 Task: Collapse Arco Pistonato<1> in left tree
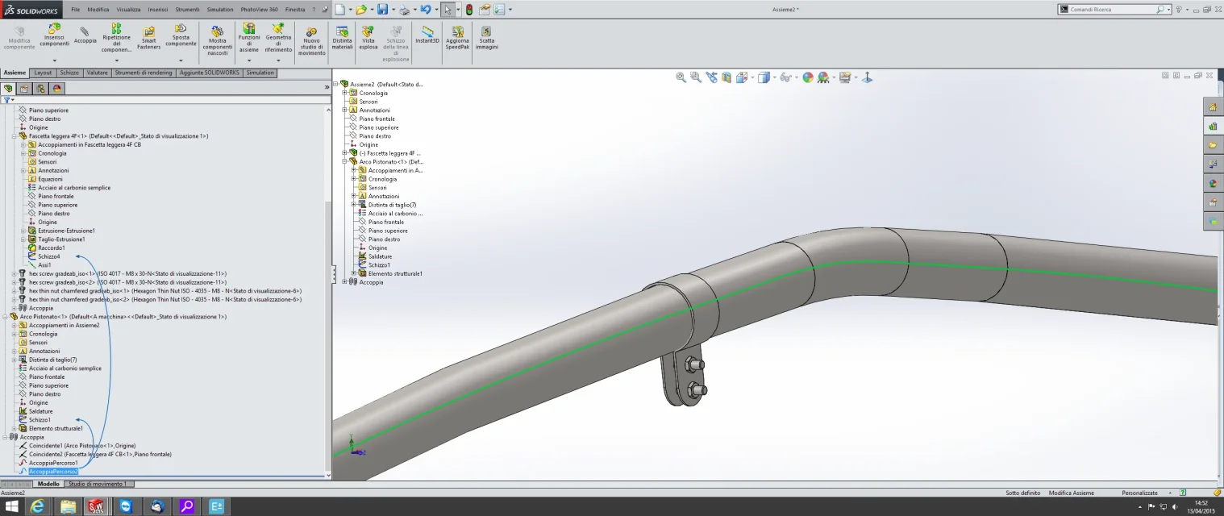point(6,317)
